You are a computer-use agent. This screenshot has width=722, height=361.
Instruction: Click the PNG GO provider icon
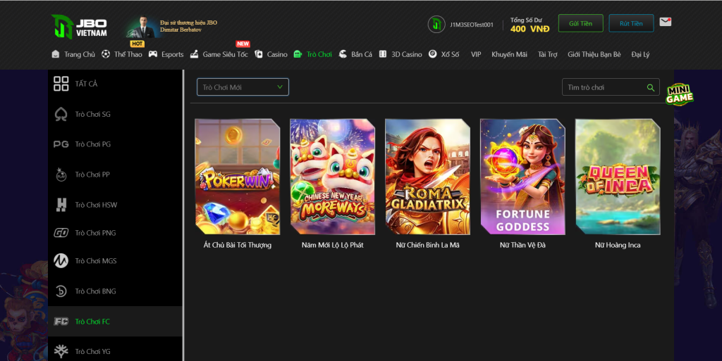coord(61,233)
